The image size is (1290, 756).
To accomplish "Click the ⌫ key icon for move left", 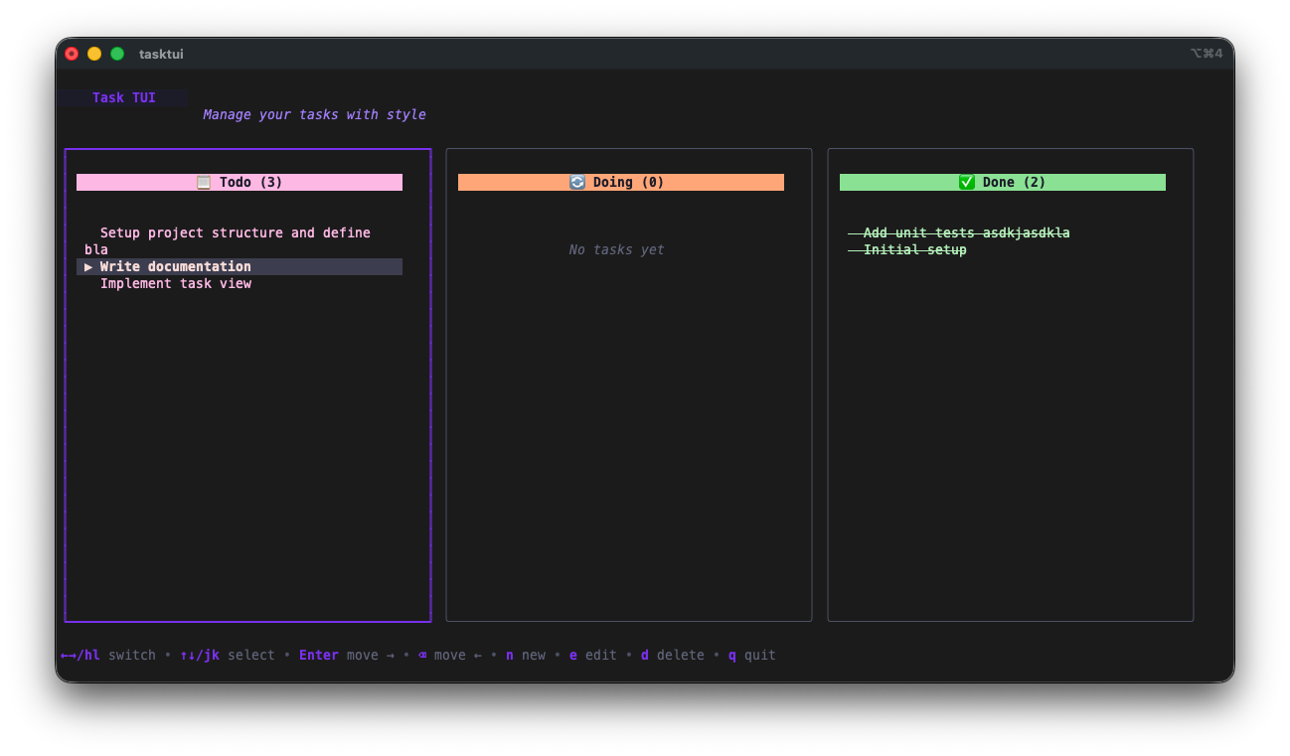I will 421,655.
